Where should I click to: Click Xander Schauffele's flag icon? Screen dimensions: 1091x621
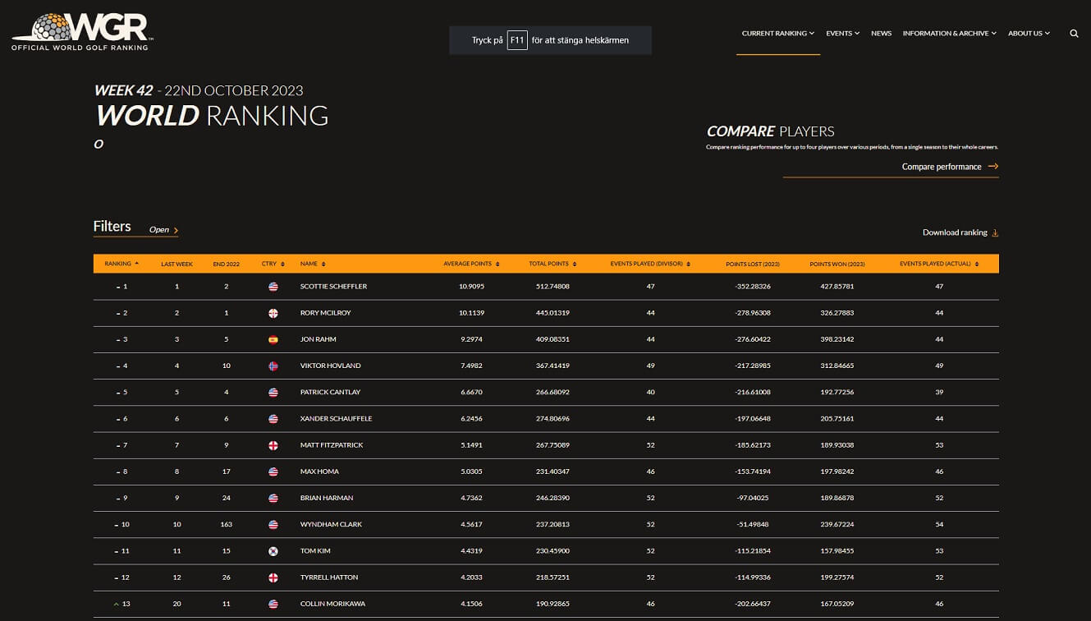click(x=273, y=419)
